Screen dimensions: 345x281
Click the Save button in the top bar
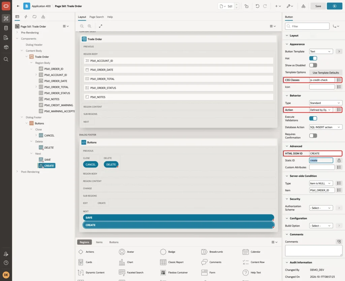click(x=318, y=6)
